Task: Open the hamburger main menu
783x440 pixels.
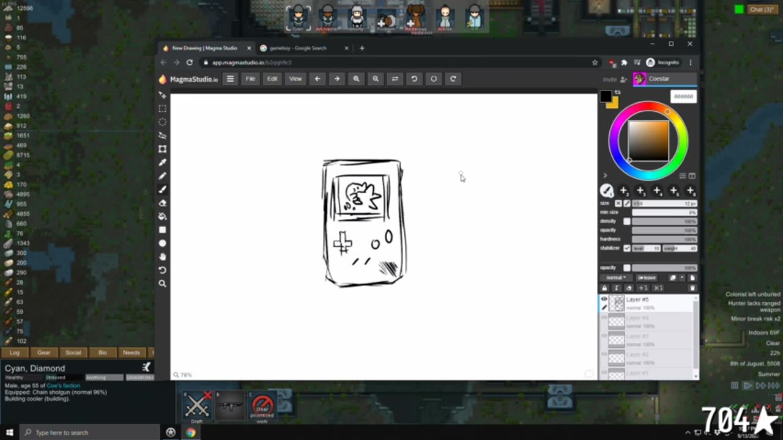Action: [230, 79]
